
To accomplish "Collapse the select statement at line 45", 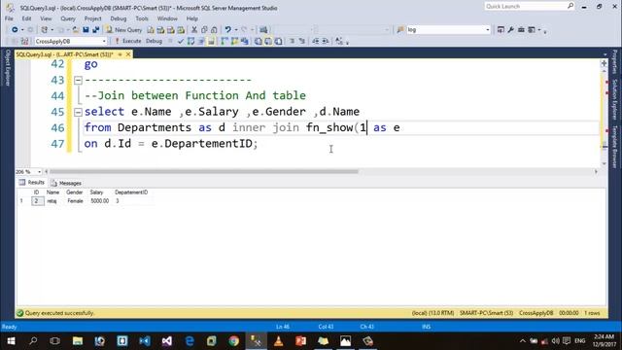I will (x=78, y=112).
